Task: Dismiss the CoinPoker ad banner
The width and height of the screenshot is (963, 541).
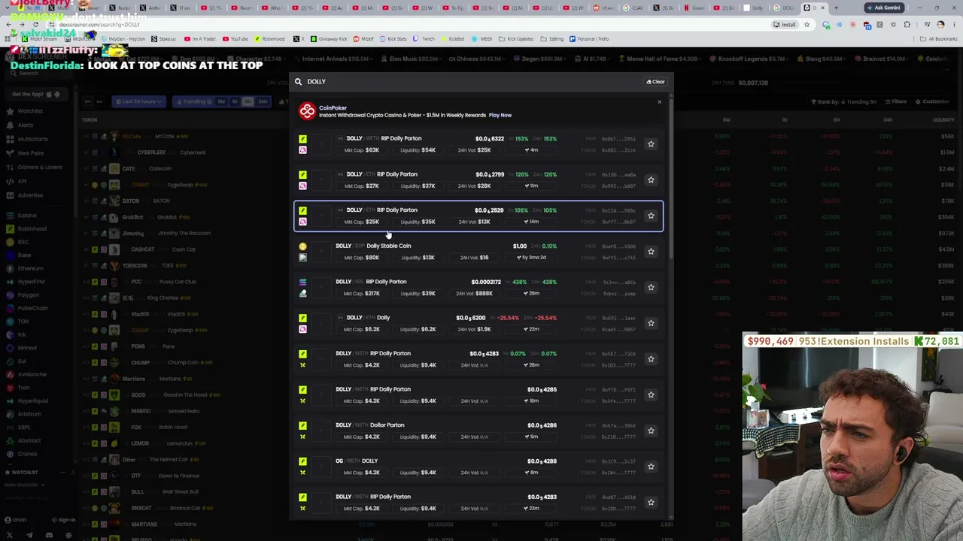Action: pyautogui.click(x=660, y=101)
